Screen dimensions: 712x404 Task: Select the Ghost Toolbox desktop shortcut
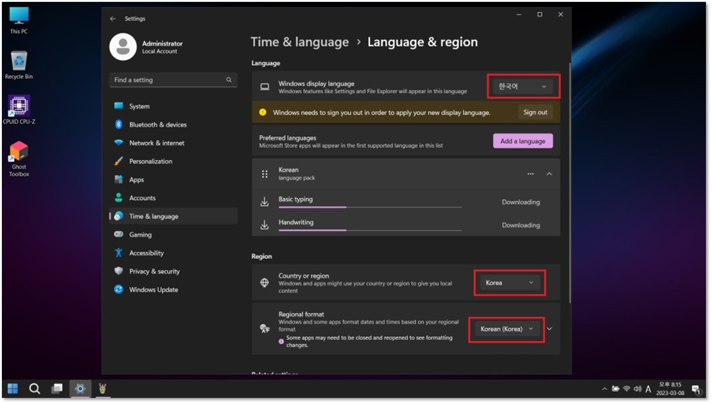click(x=19, y=159)
